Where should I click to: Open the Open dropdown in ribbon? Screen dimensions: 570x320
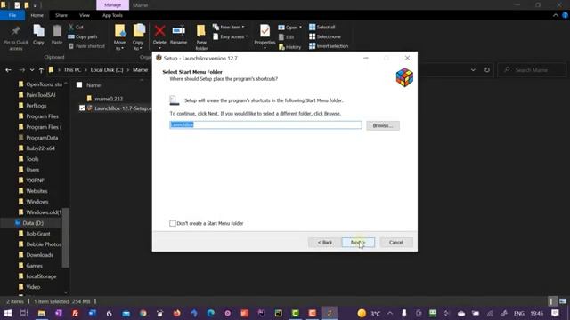point(290,28)
